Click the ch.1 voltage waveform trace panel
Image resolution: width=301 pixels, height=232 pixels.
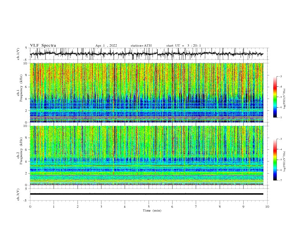(149, 54)
